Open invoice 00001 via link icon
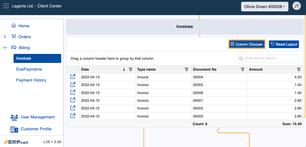This screenshot has width=306, height=147. 72,100
